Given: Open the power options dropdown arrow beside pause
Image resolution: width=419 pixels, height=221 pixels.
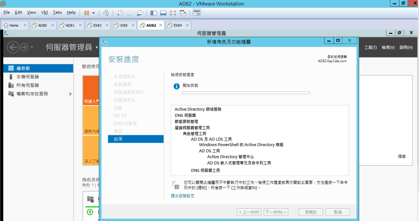Looking at the screenshot, I should [93, 13].
